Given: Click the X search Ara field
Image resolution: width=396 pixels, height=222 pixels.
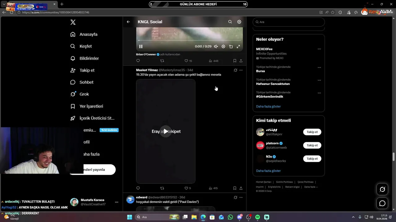Looking at the screenshot, I should tap(289, 22).
